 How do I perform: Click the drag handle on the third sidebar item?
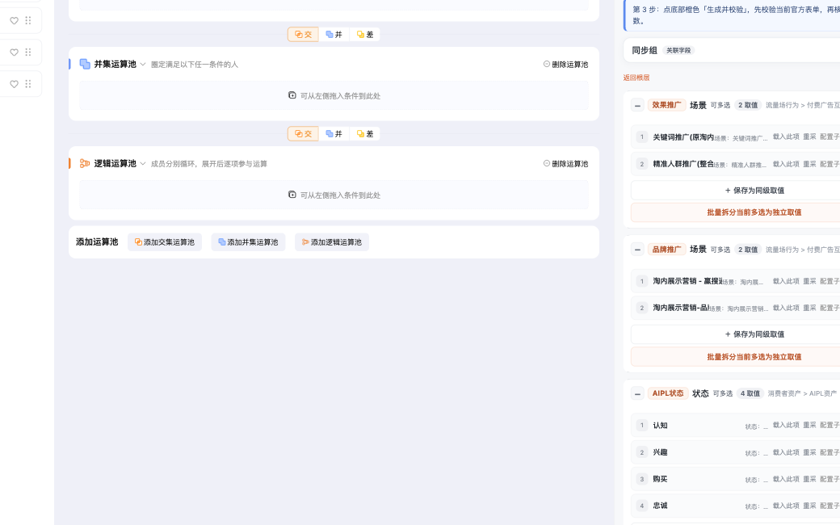click(27, 84)
